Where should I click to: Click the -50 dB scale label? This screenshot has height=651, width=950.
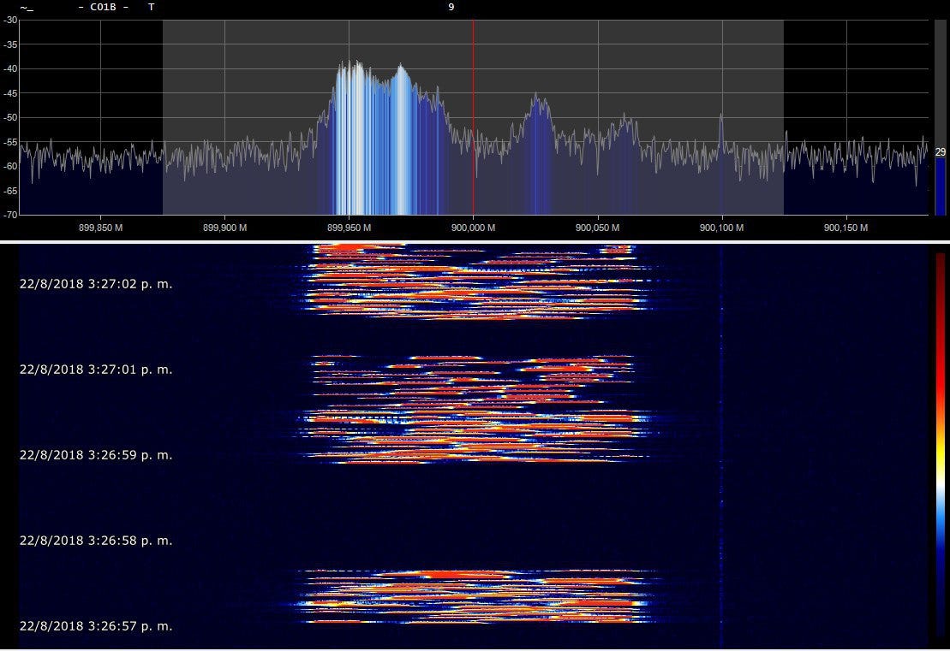tap(10, 117)
